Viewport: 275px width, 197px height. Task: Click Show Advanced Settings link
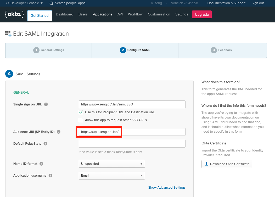tap(167, 188)
